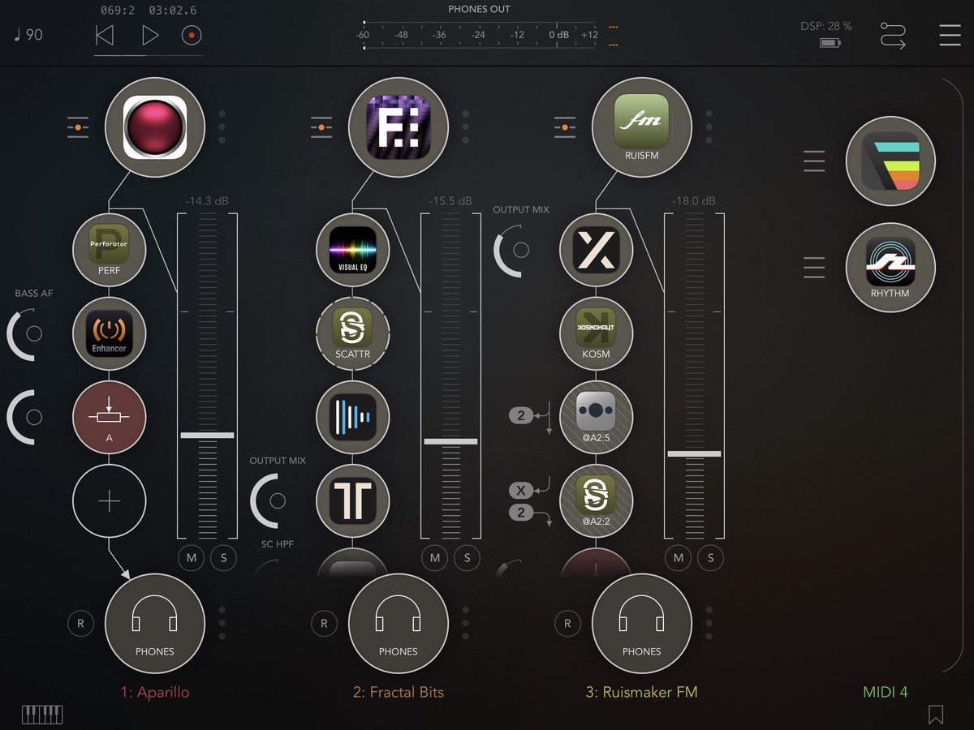Open channel controls beside Aparillo input

[78, 127]
